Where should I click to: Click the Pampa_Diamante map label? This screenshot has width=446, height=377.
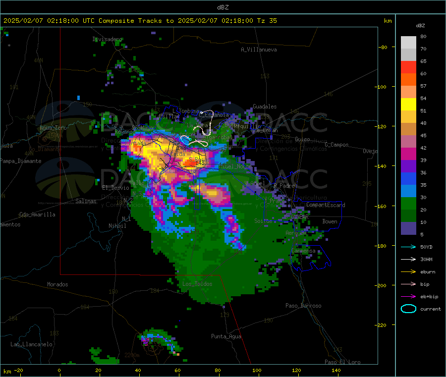point(21,161)
